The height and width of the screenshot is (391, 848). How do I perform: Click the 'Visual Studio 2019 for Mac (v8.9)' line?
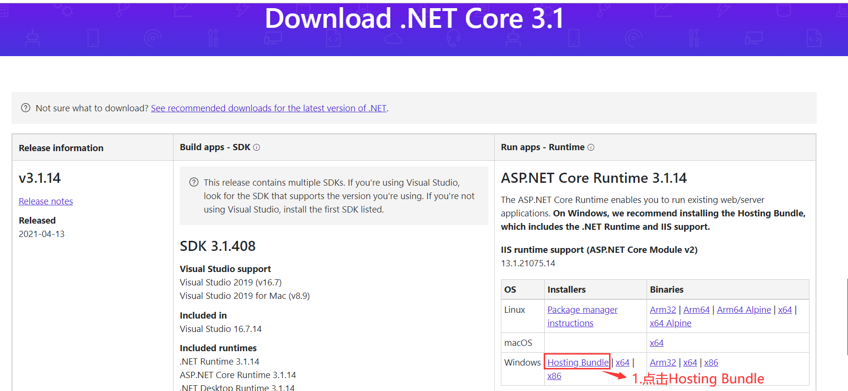(245, 296)
